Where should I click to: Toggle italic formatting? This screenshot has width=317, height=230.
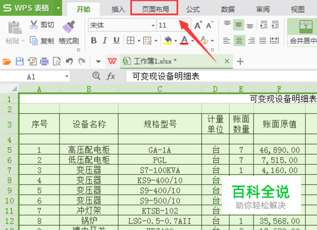105,41
